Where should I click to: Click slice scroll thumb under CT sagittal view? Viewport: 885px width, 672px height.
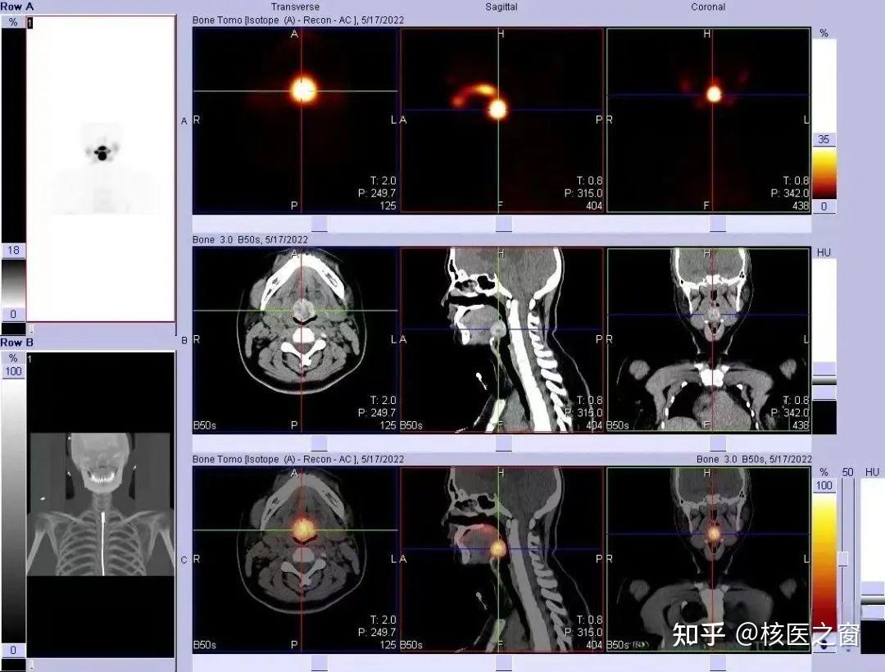point(503,443)
